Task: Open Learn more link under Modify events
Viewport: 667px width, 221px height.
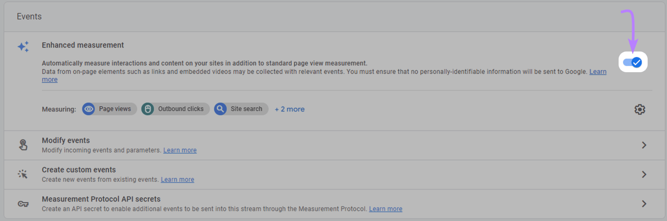Action: [x=180, y=150]
